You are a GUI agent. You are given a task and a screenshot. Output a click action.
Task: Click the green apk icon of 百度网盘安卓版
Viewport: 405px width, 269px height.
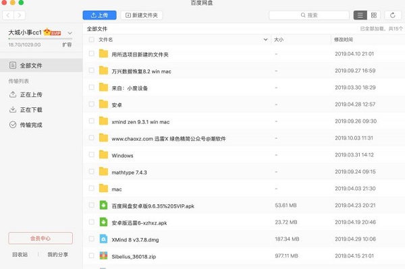click(103, 205)
